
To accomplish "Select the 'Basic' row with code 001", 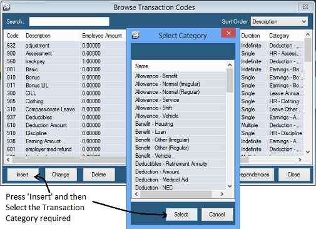I will click(x=65, y=69).
